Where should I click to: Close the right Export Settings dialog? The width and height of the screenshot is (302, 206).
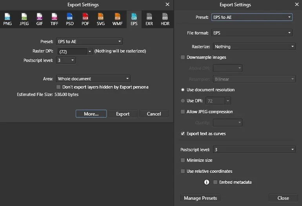pos(297,4)
